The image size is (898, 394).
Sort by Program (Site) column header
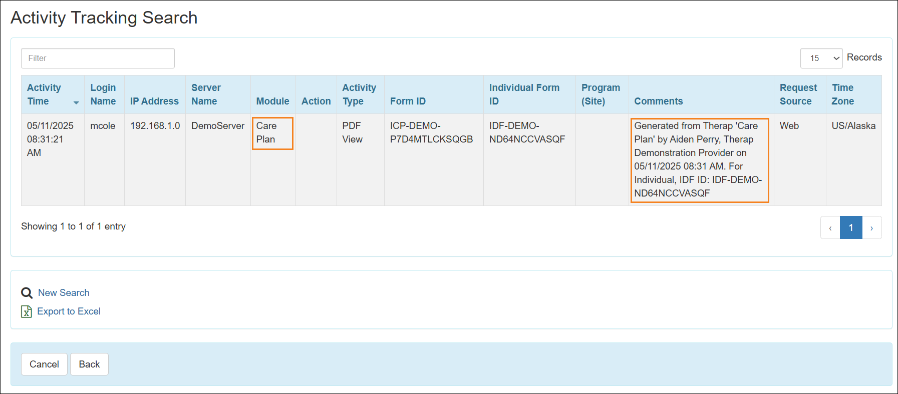click(x=602, y=94)
